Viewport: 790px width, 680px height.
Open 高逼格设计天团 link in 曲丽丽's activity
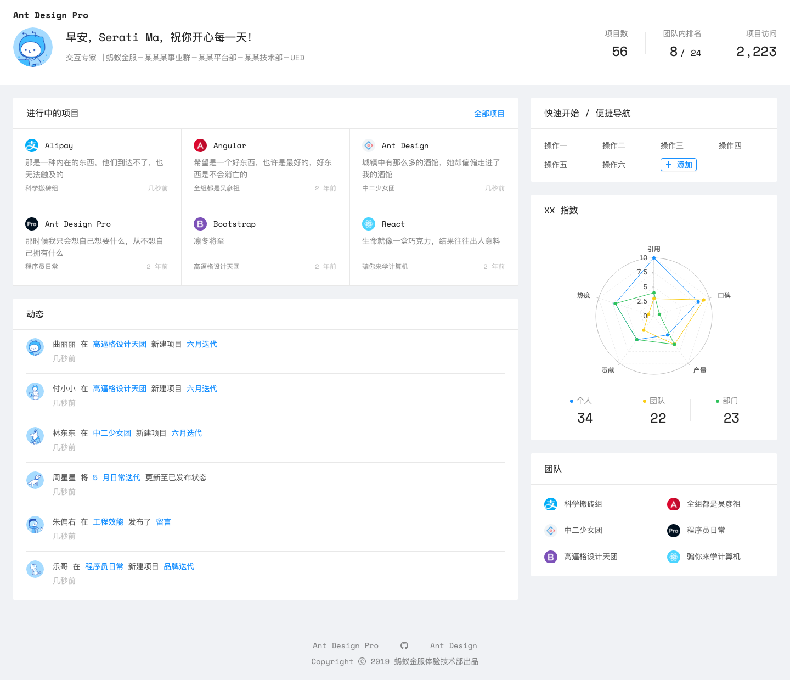[120, 344]
